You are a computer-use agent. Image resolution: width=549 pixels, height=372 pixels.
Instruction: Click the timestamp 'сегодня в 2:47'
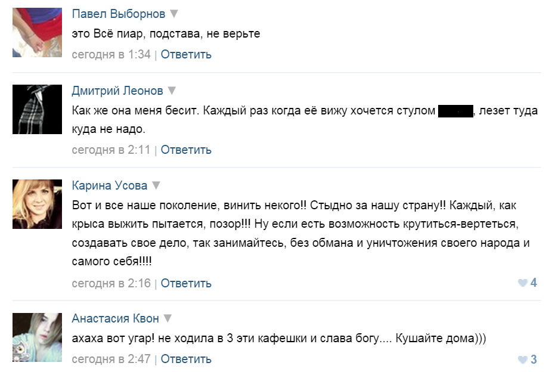[x=111, y=359]
